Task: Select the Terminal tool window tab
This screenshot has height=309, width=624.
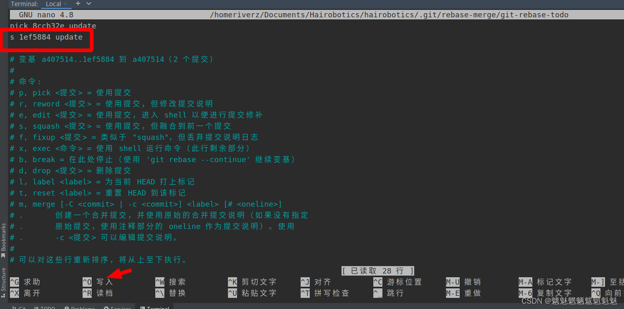Action: point(155,308)
